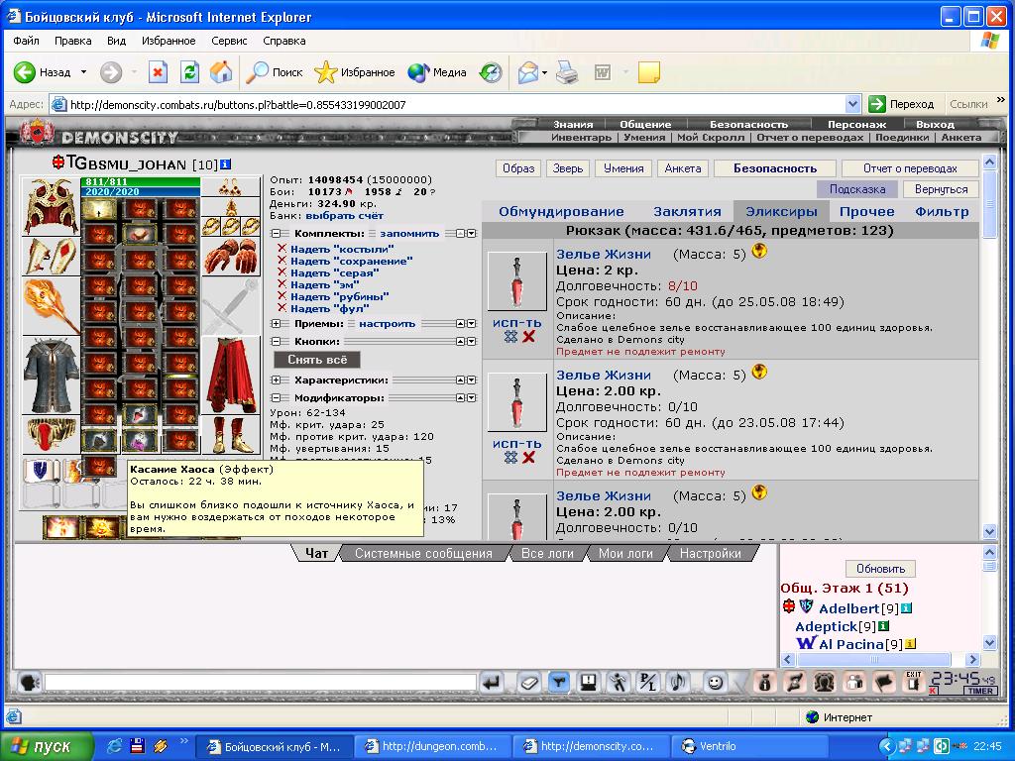Screen dimensions: 1015x761
Task: Click Internet Explorer Home toolbar icon
Action: (x=221, y=71)
